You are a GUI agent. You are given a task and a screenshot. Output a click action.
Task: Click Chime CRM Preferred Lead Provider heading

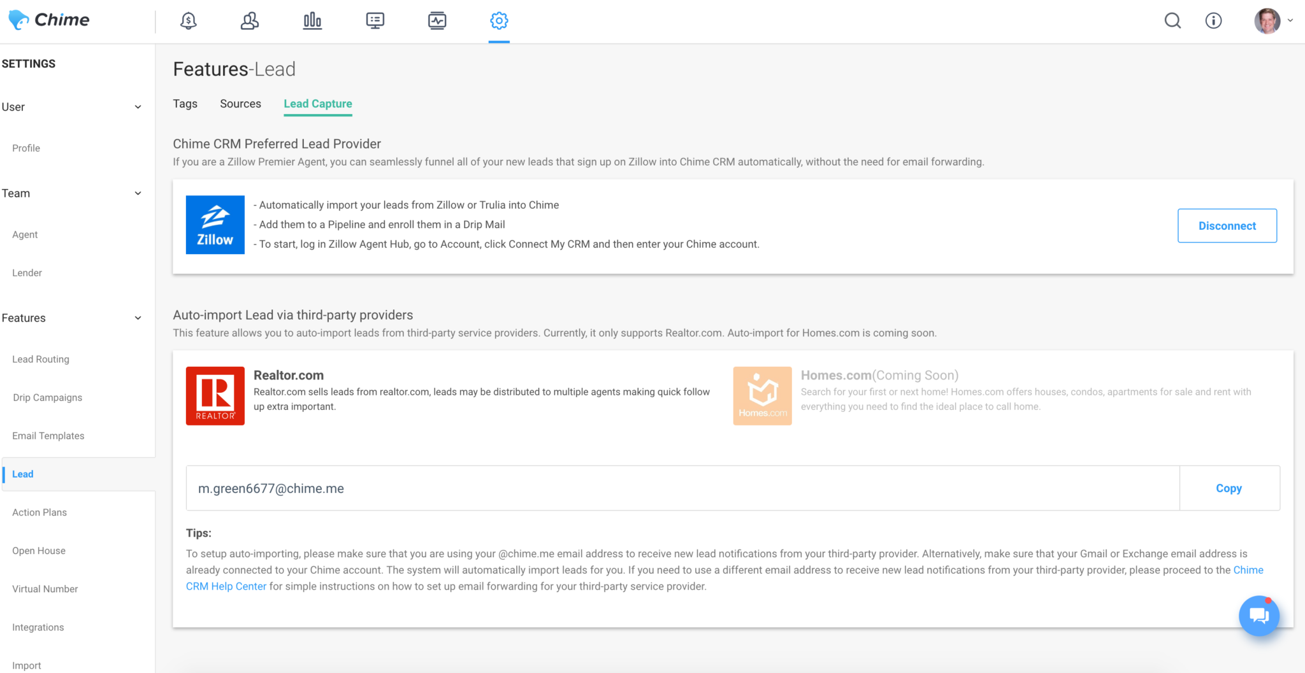pyautogui.click(x=277, y=144)
